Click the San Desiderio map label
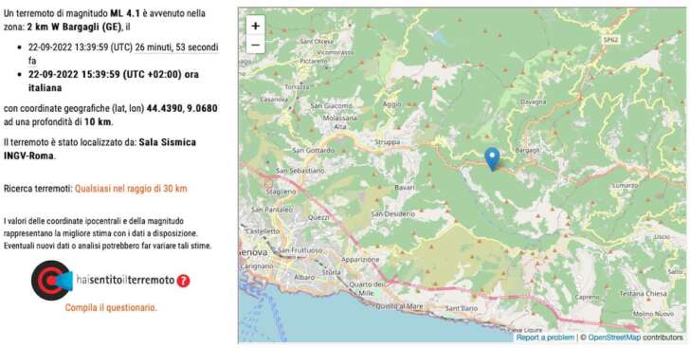 pyautogui.click(x=393, y=213)
